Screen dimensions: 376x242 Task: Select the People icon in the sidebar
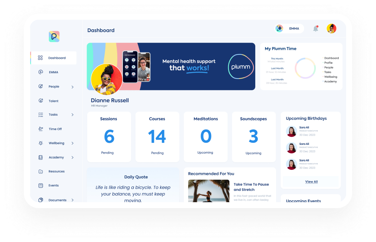pyautogui.click(x=40, y=87)
